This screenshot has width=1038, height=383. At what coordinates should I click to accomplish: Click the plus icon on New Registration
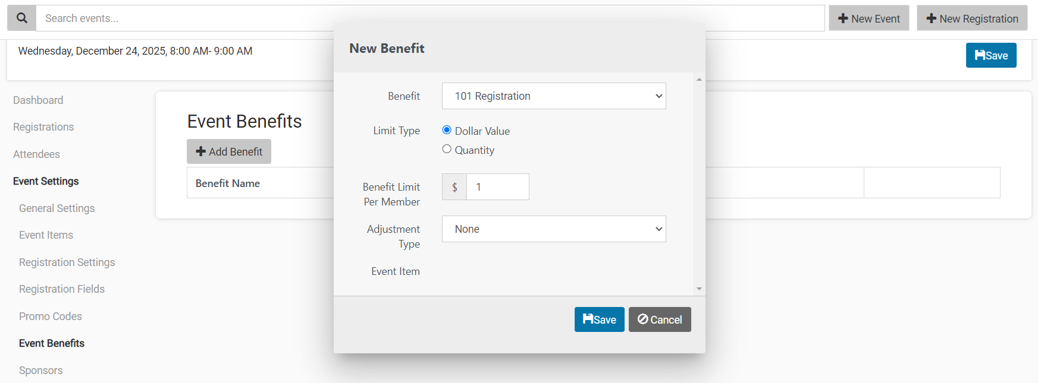(x=932, y=18)
